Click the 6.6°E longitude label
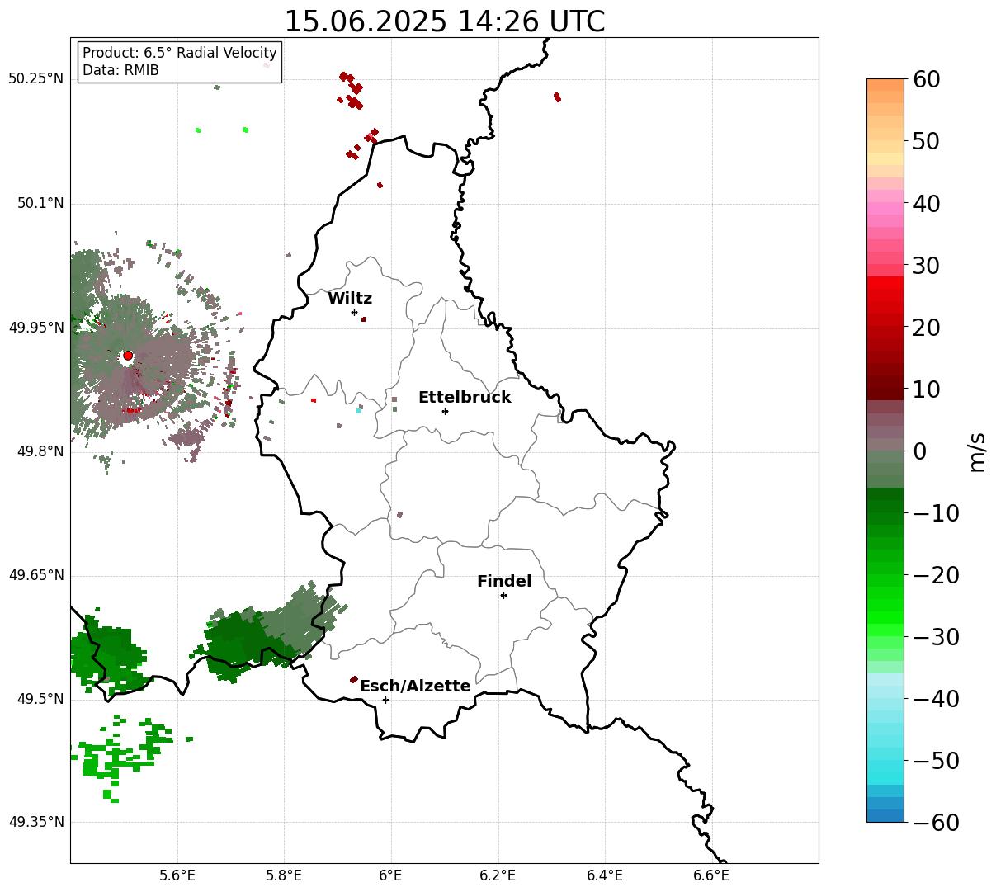 click(711, 875)
